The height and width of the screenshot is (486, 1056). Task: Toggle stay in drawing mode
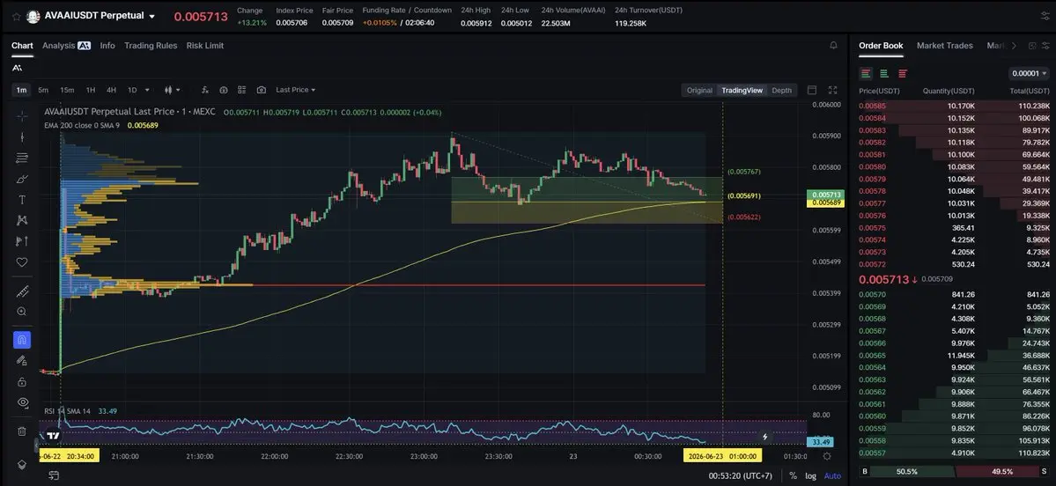pyautogui.click(x=21, y=360)
